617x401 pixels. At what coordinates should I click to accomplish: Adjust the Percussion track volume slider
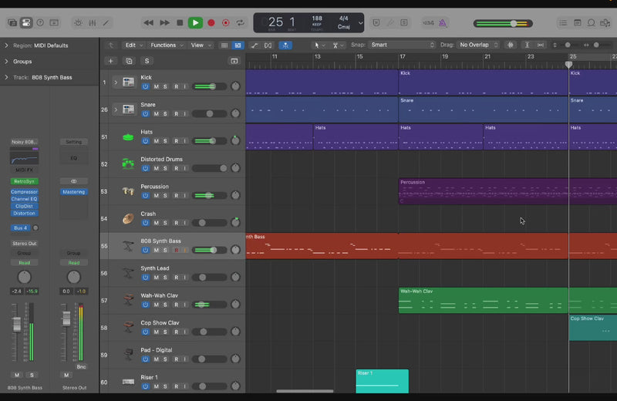[x=208, y=195]
